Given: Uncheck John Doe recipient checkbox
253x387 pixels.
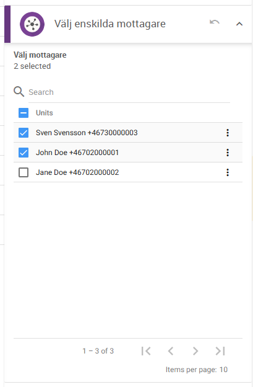Looking at the screenshot, I should point(24,153).
